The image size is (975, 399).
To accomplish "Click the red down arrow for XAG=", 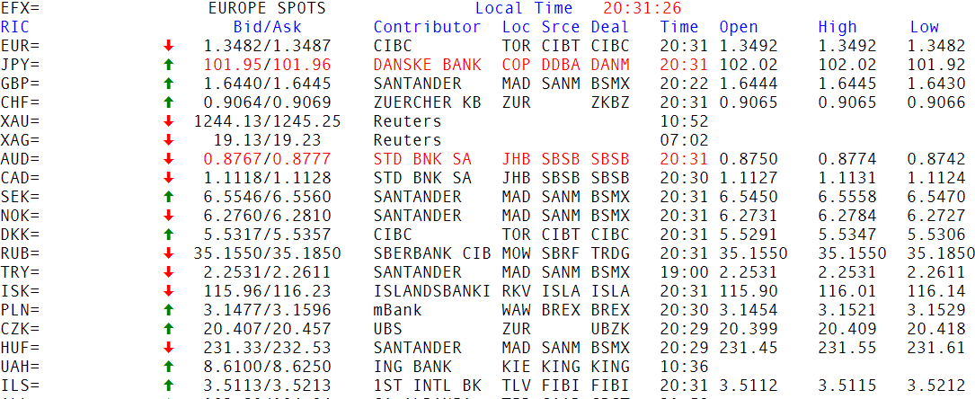I will coord(169,140).
